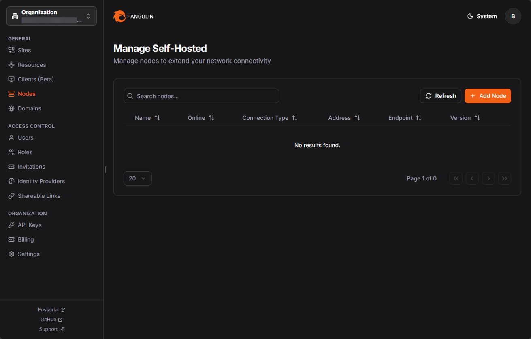Click the Add Node button
531x339 pixels.
(488, 96)
